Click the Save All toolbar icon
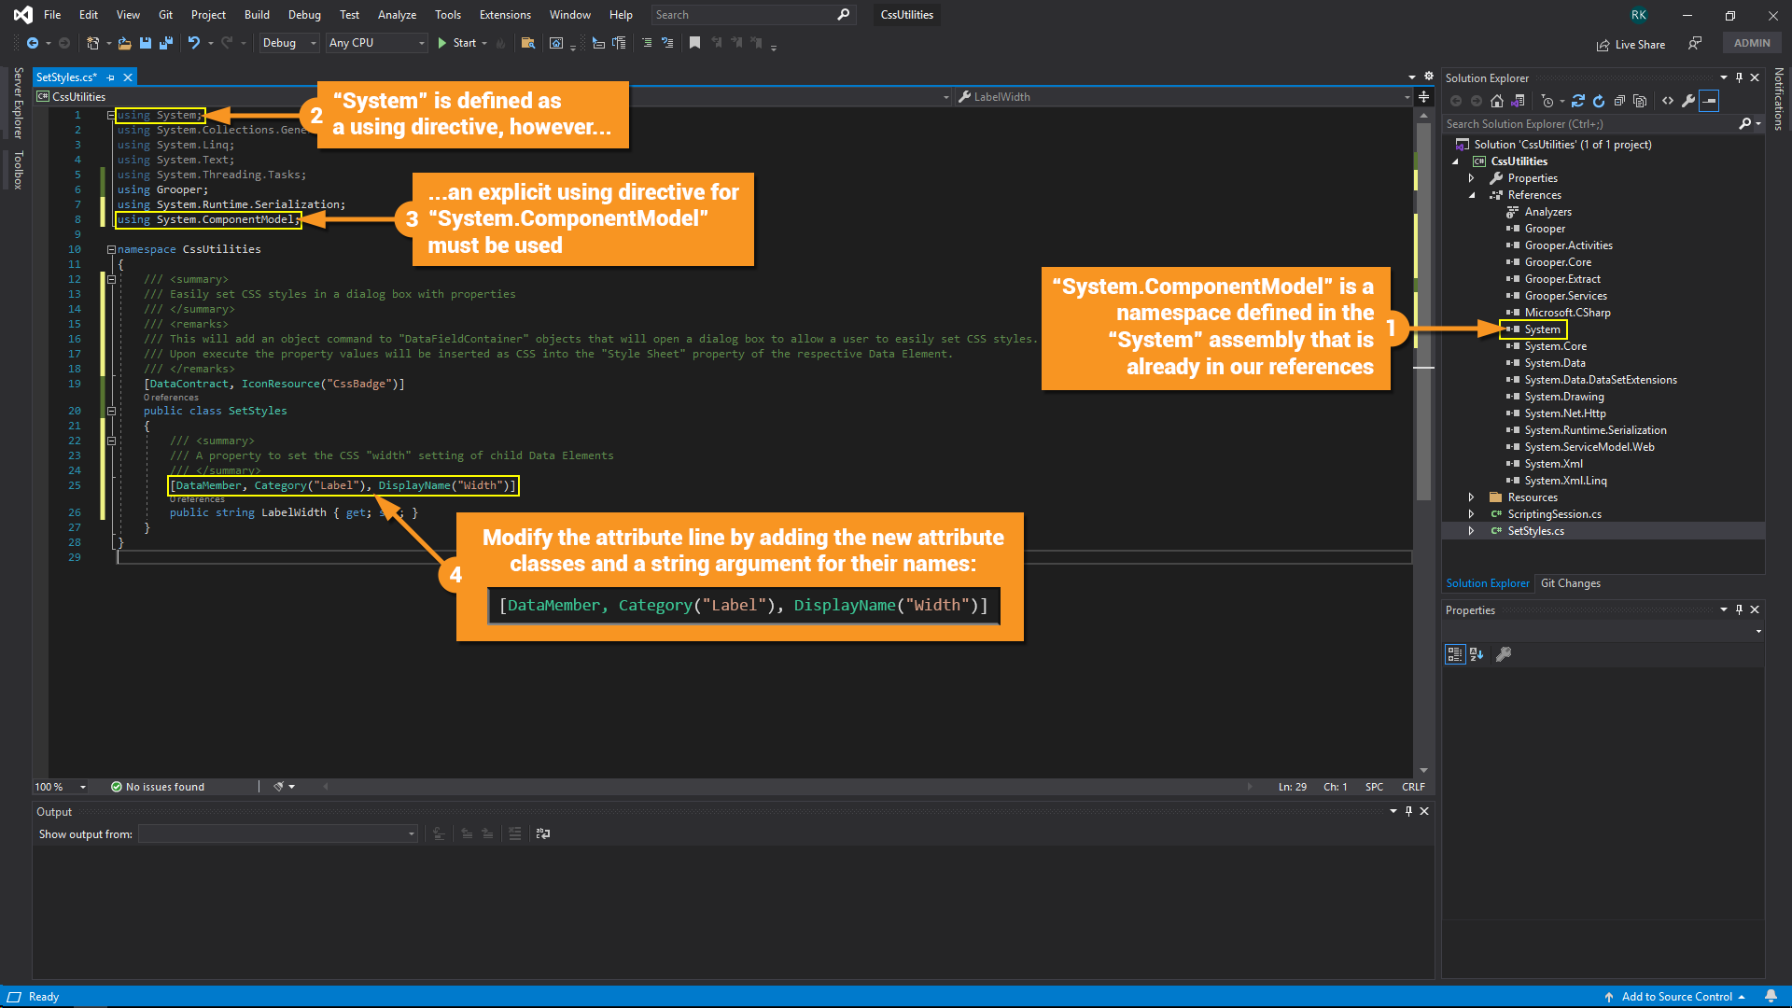This screenshot has width=1792, height=1008. [166, 43]
